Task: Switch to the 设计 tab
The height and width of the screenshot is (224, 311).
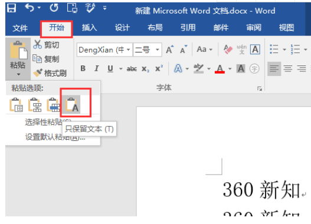Action: pos(122,28)
